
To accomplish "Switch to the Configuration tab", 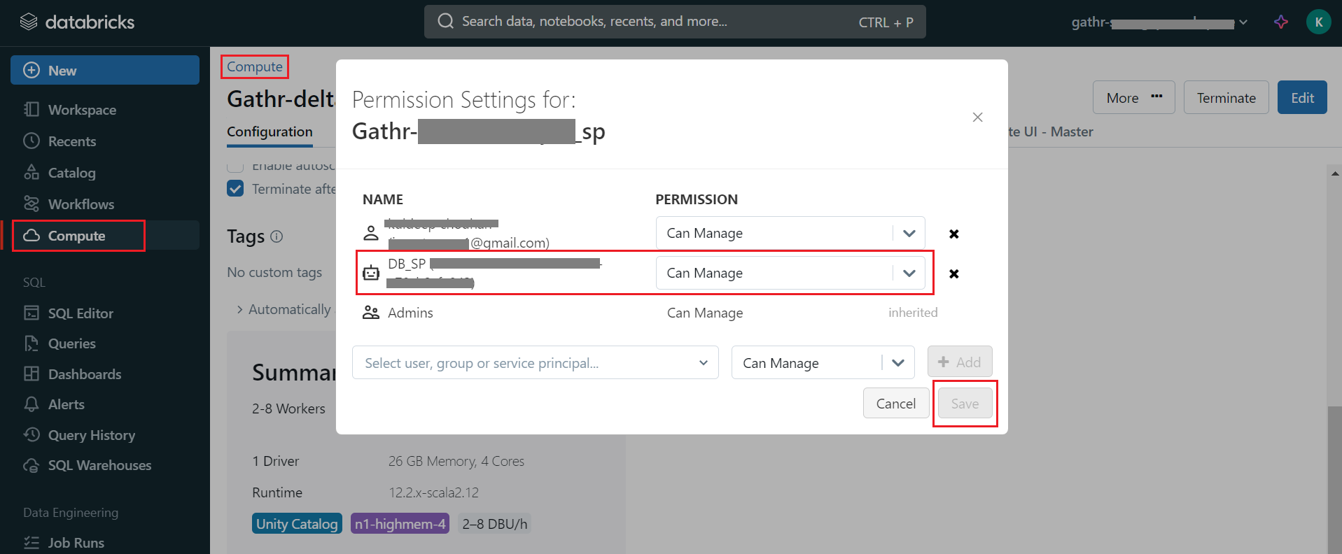I will tap(270, 132).
